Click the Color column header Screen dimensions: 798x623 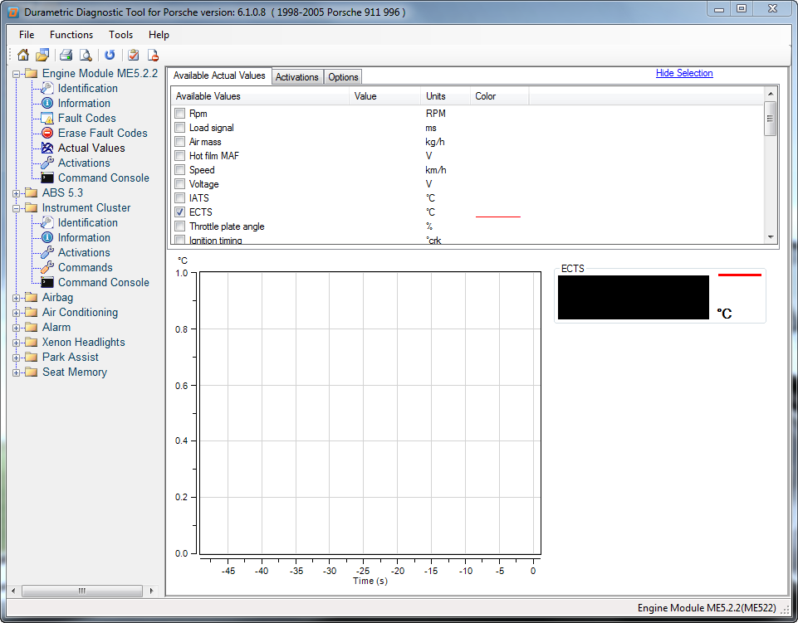[x=499, y=96]
